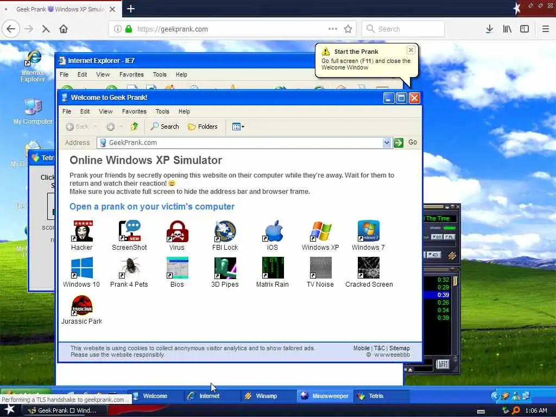Switch to the Internet taskbar button
The height and width of the screenshot is (417, 556).
click(x=212, y=396)
